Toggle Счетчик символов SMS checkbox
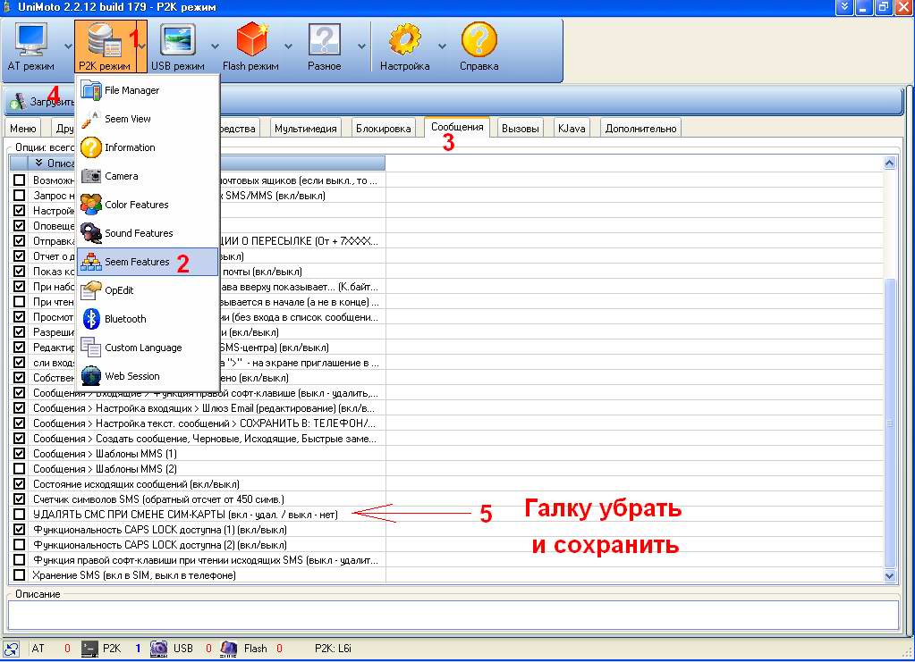915x662 pixels. pos(20,499)
